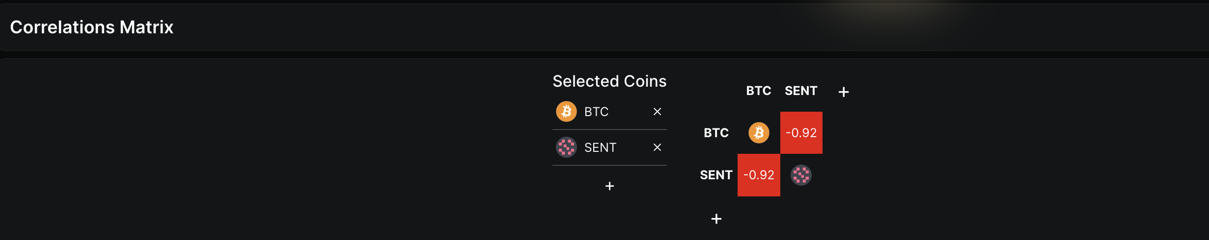Select SENT label text in Selected Coins
1209x240 pixels.
coord(600,147)
